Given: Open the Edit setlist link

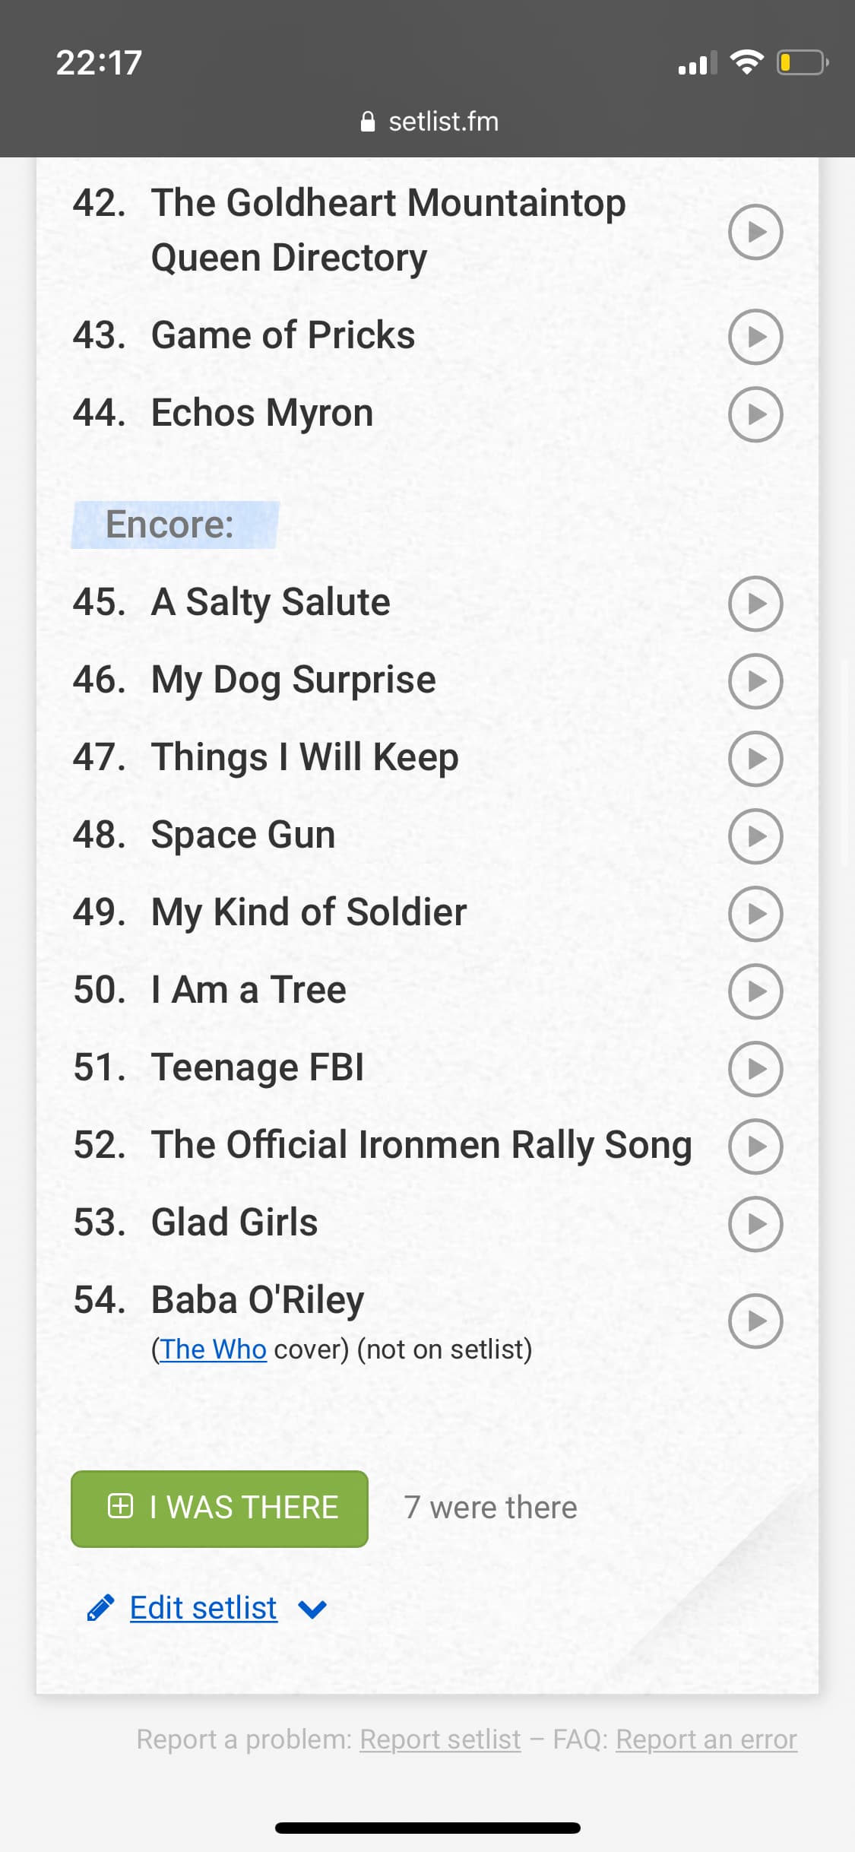Looking at the screenshot, I should tap(203, 1608).
